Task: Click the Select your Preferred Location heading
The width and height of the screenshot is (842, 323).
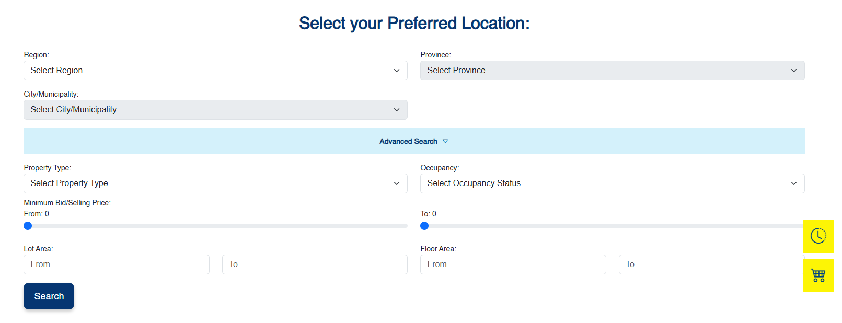Action: coord(414,24)
